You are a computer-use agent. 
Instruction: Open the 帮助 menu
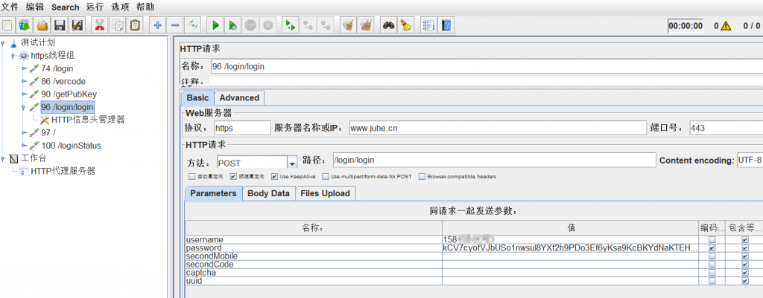click(145, 7)
